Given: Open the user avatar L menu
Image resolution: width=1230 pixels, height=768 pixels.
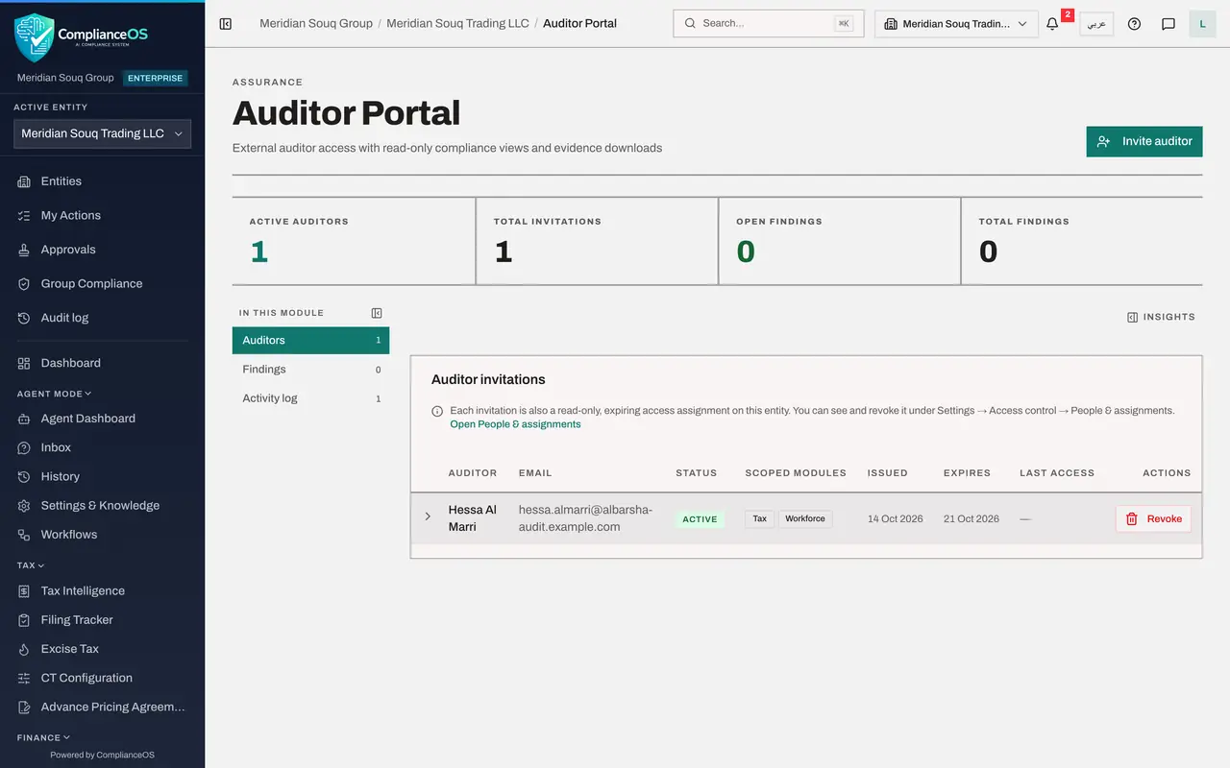Looking at the screenshot, I should (x=1202, y=24).
